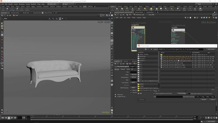Screen dimensions: 218x123
Task: Click the Look in path field
Action: click(181, 49)
